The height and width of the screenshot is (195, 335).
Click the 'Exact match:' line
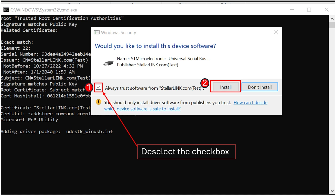[17, 42]
